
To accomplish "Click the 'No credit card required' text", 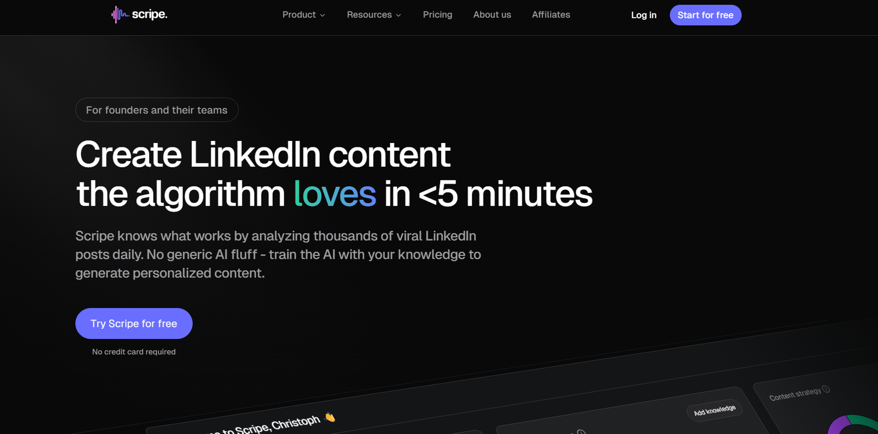I will (x=134, y=352).
